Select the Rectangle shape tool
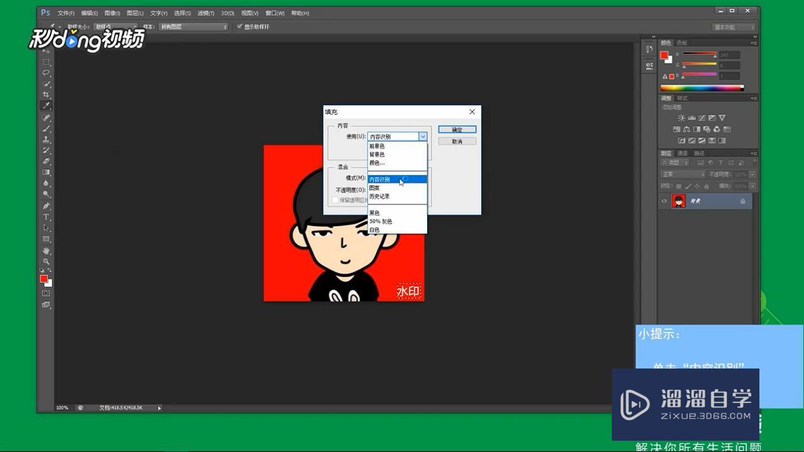The height and width of the screenshot is (452, 804). [46, 239]
